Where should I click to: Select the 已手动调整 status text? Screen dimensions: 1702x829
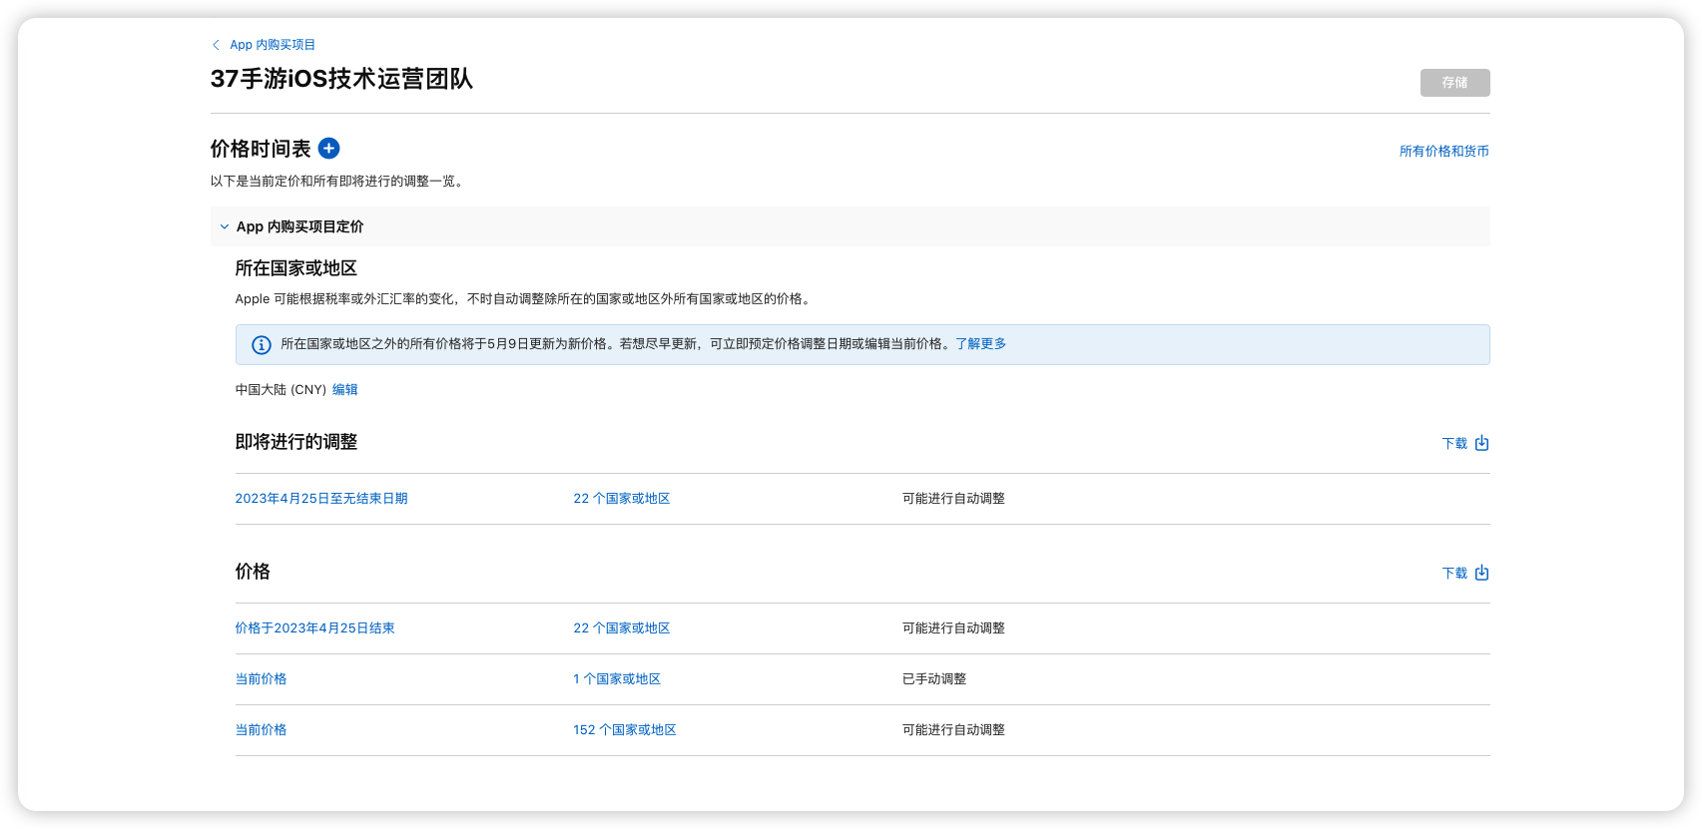[934, 679]
